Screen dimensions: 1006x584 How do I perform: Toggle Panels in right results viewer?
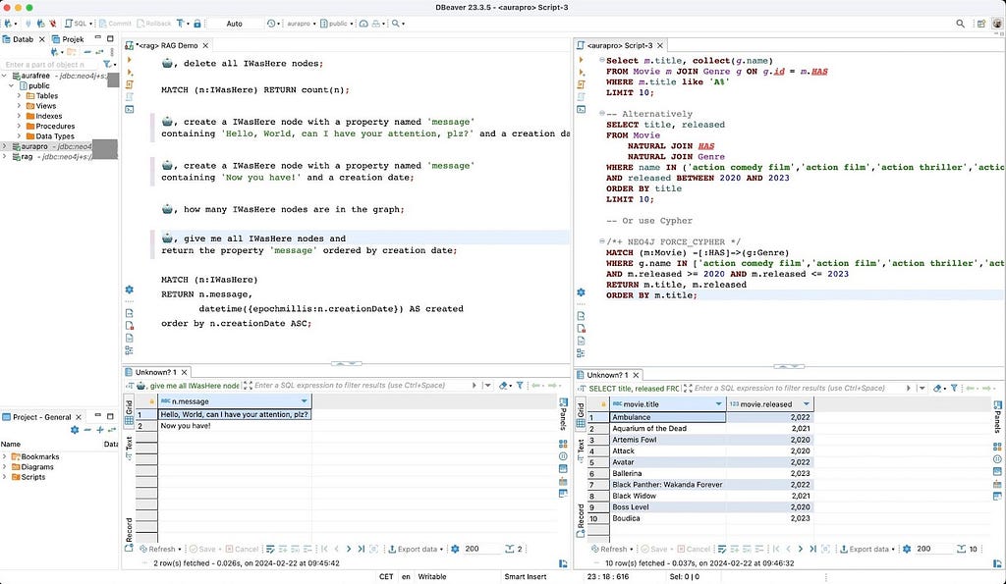(998, 417)
